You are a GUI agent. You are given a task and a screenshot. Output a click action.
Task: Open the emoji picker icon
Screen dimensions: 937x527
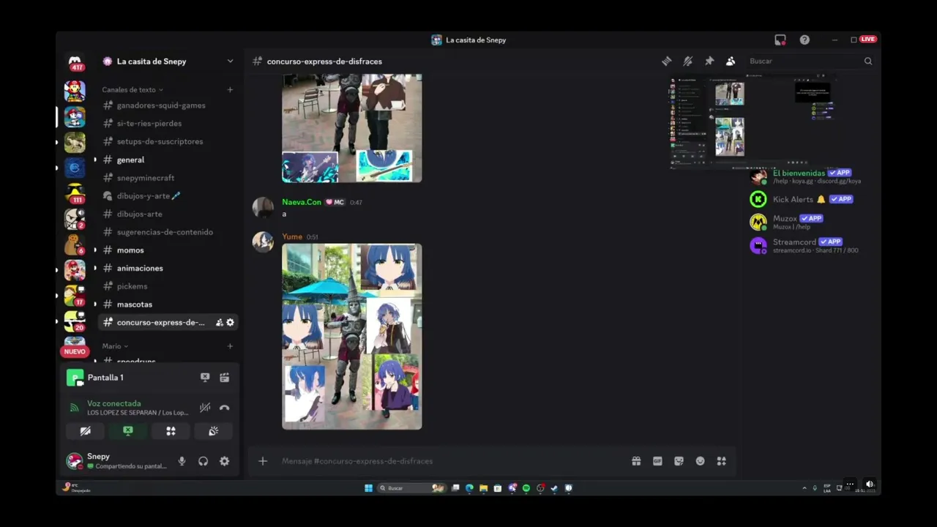tap(700, 461)
